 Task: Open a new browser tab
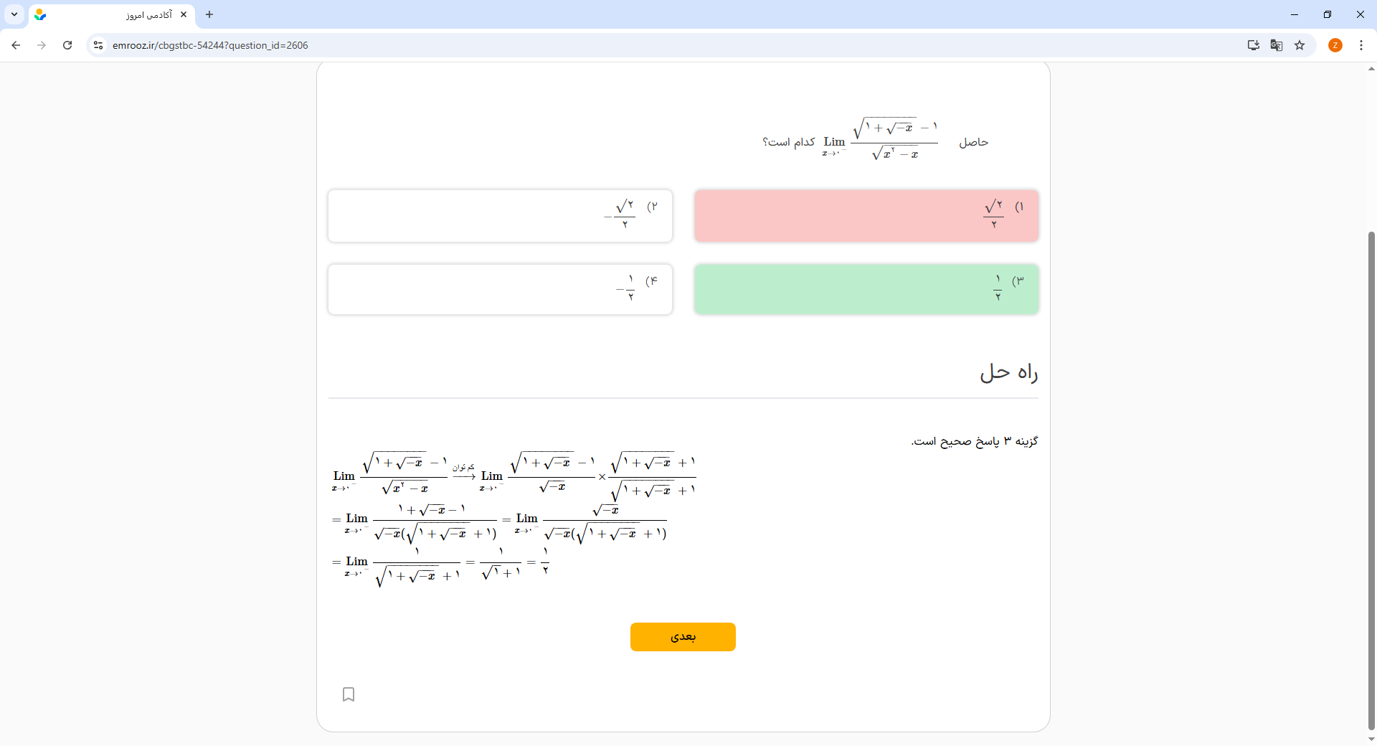tap(209, 14)
